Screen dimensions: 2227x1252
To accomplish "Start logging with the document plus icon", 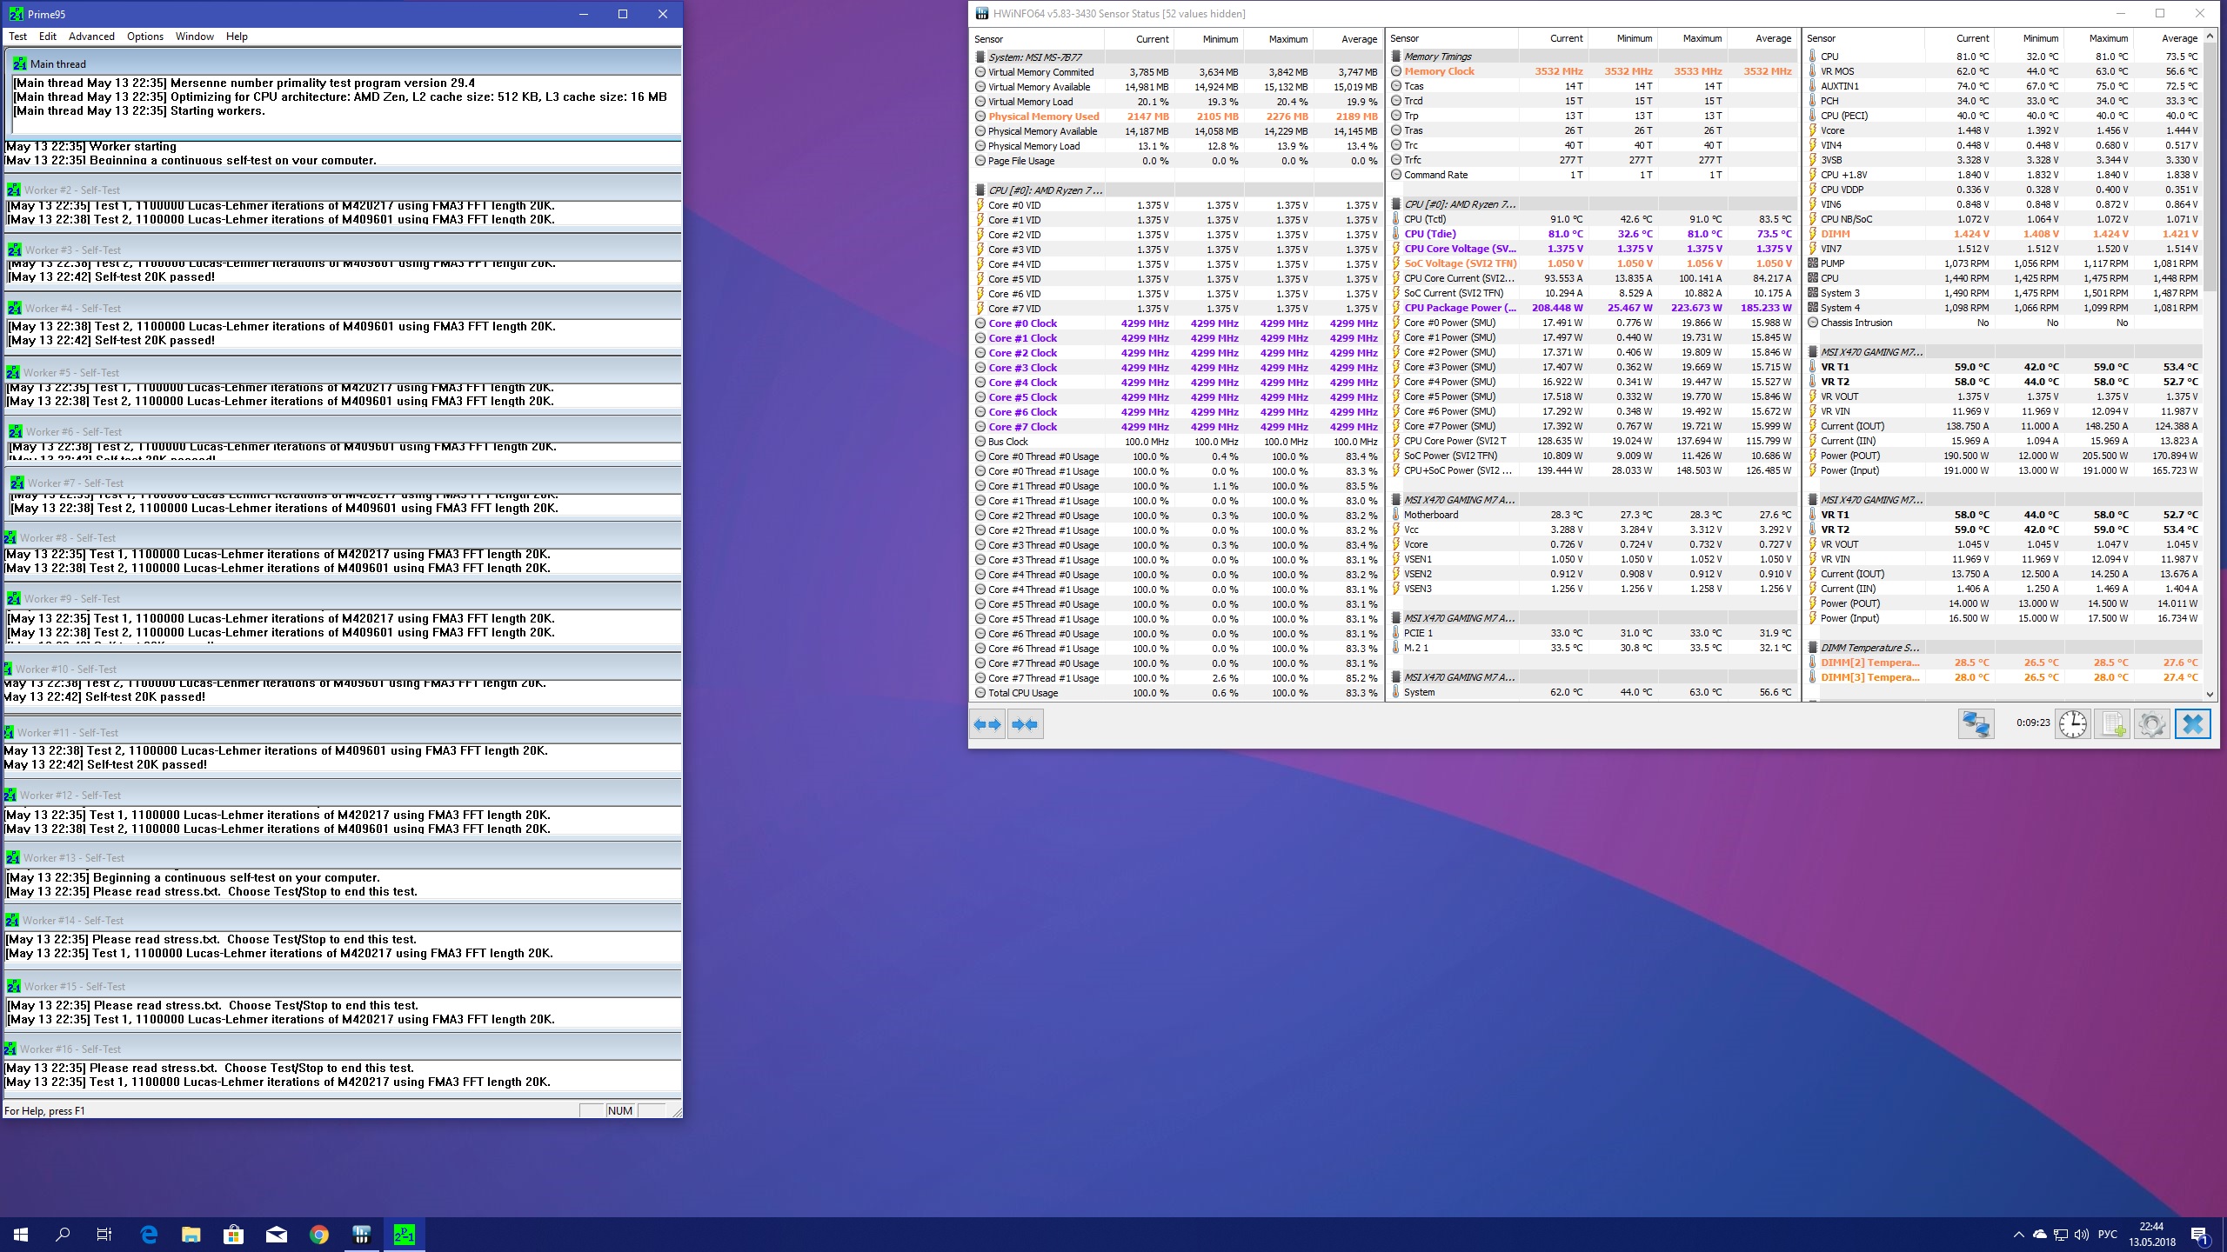I will click(x=2112, y=724).
